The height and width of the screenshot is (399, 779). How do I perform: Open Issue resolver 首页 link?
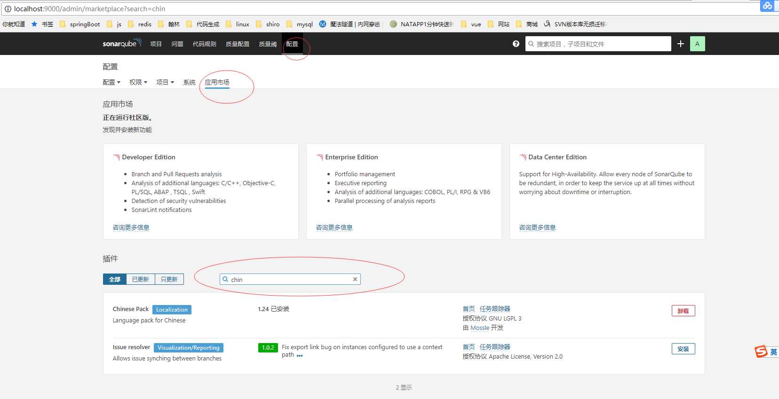point(469,347)
